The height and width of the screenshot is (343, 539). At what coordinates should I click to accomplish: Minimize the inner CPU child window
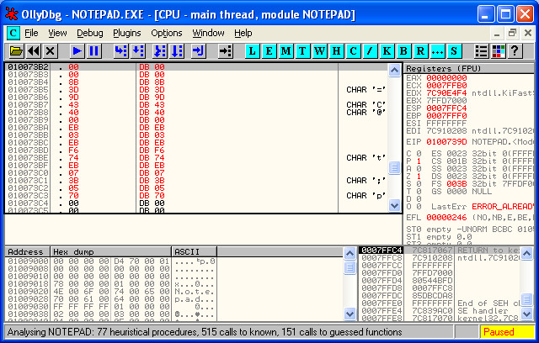(497, 34)
